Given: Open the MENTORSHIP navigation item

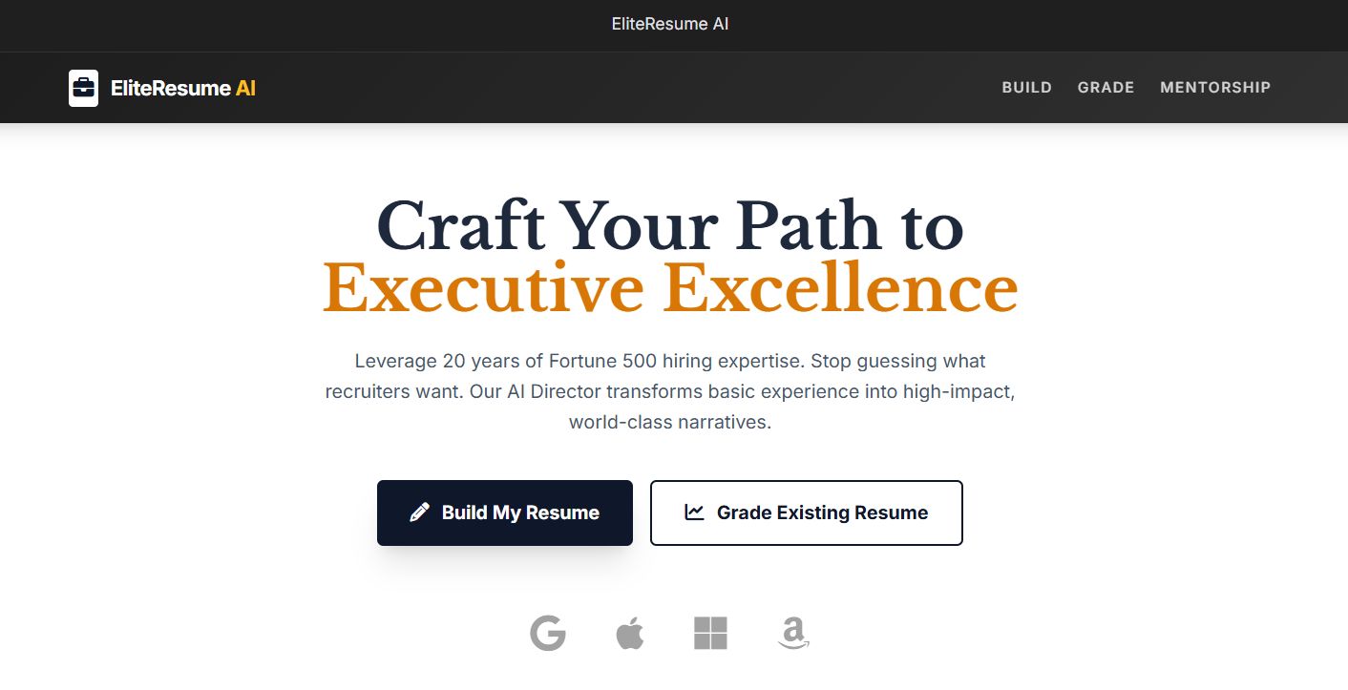Looking at the screenshot, I should click(x=1215, y=87).
